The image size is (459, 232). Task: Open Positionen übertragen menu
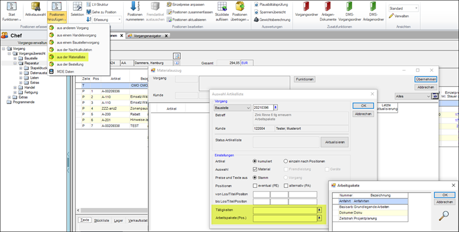pos(240,12)
